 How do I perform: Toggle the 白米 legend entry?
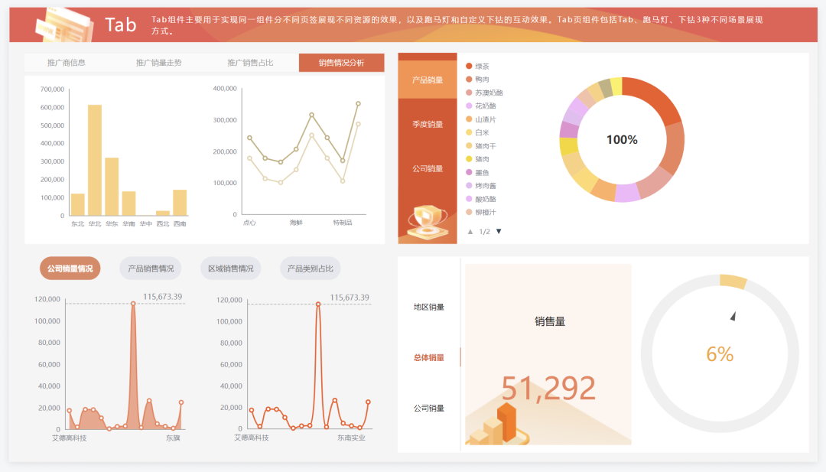tap(478, 133)
